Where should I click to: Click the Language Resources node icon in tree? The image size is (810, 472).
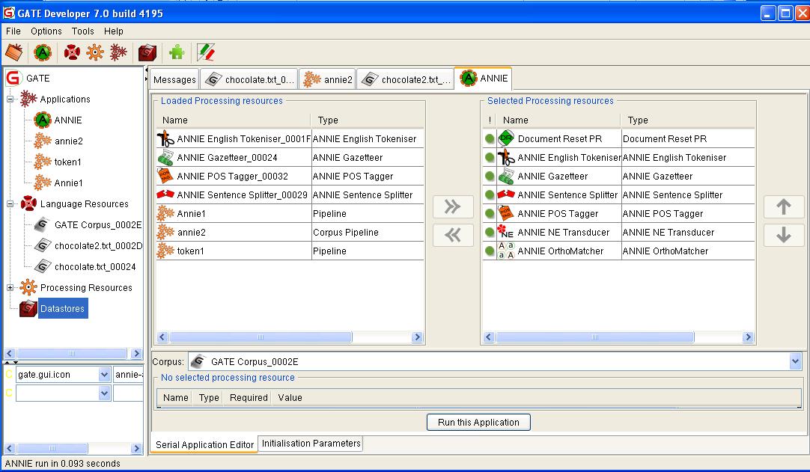(28, 203)
